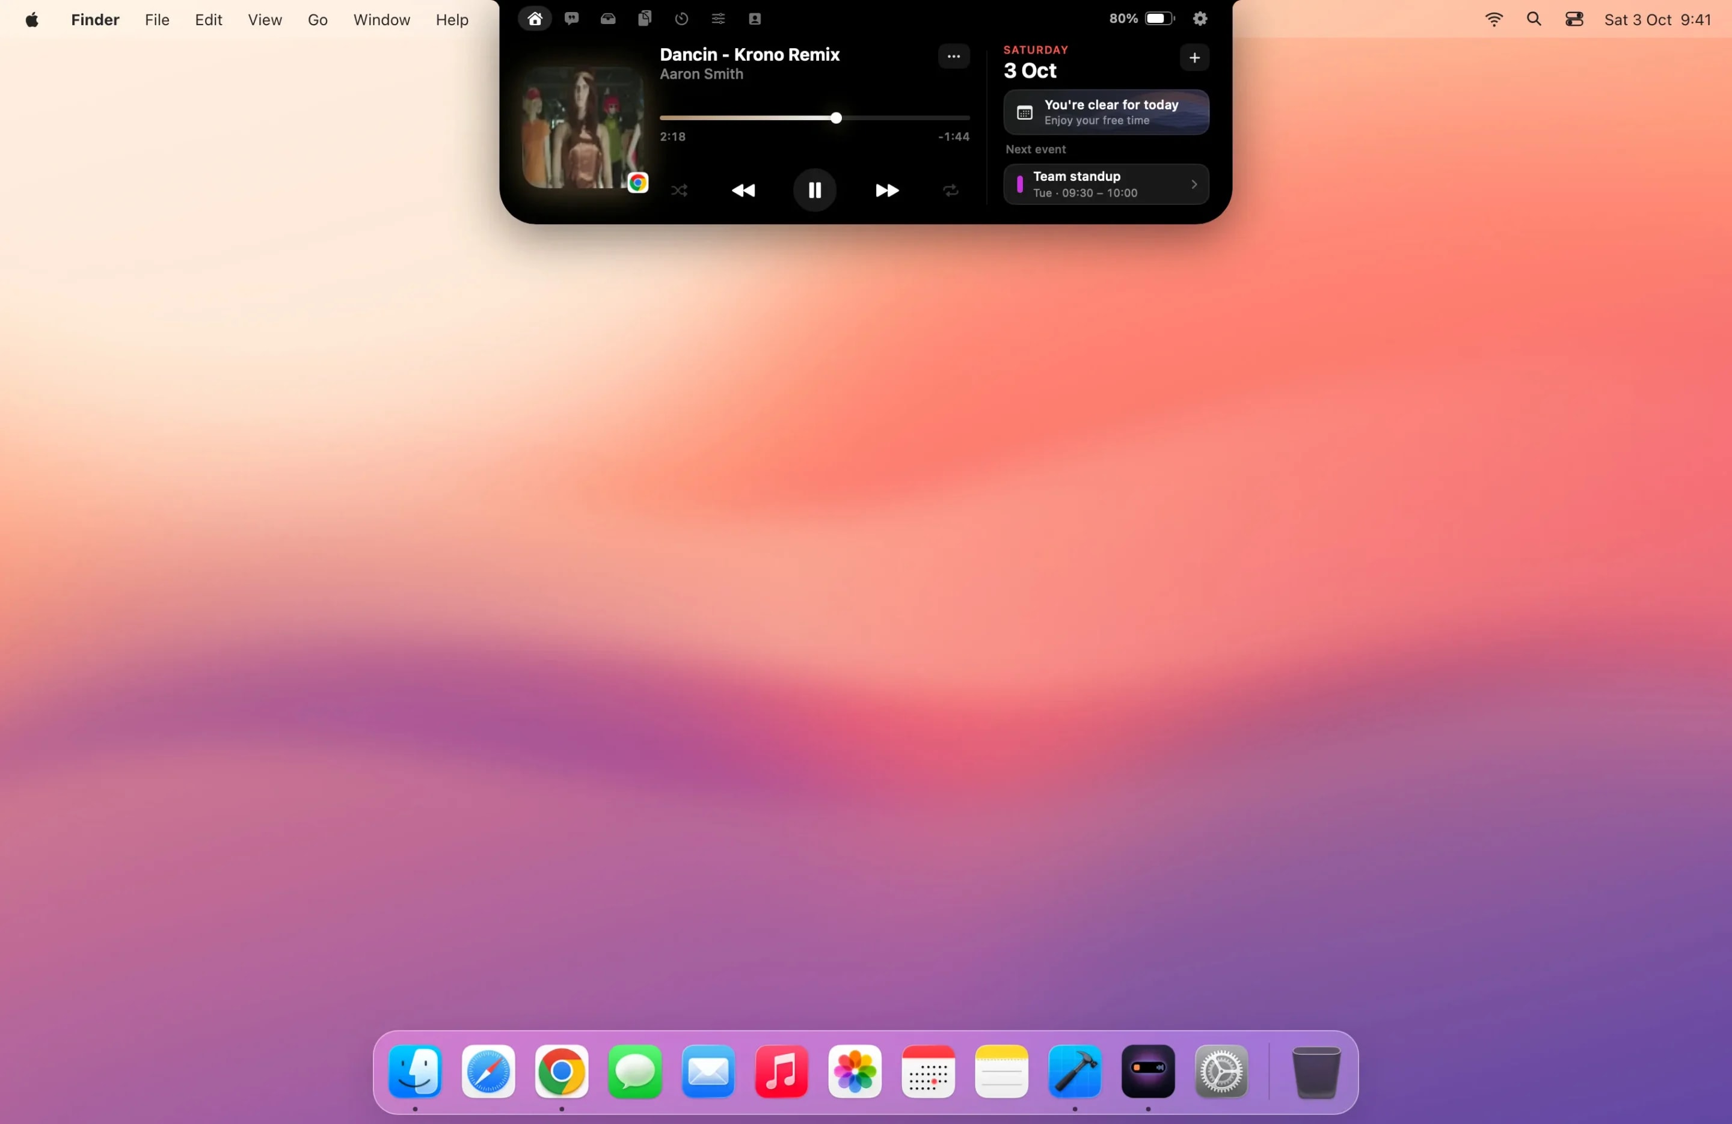Open the Go menu
Image resolution: width=1732 pixels, height=1124 pixels.
tap(318, 20)
